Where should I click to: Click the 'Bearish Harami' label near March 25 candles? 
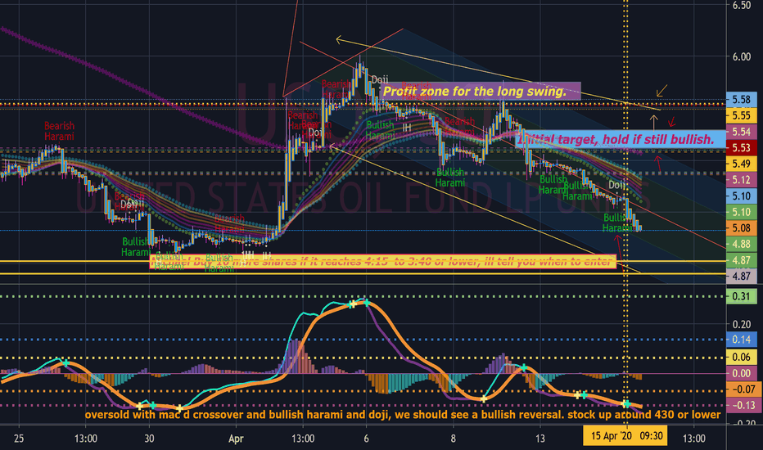point(59,132)
